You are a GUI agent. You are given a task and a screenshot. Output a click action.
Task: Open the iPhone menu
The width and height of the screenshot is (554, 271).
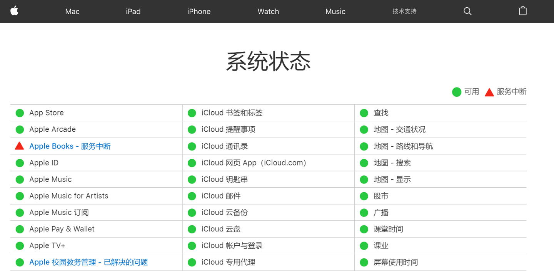coord(199,12)
